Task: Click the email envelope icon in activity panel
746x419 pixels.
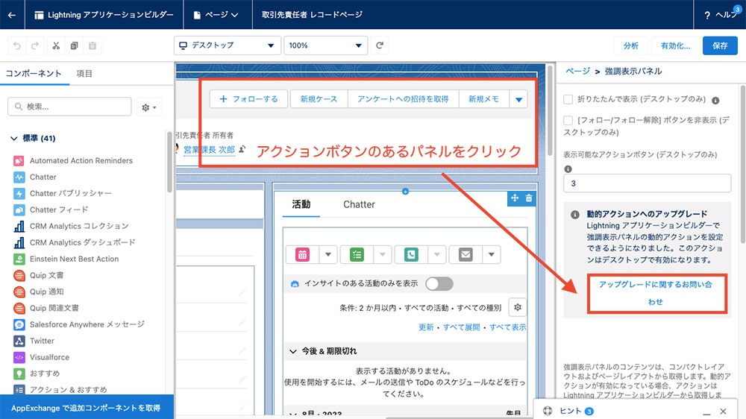Action: click(466, 254)
